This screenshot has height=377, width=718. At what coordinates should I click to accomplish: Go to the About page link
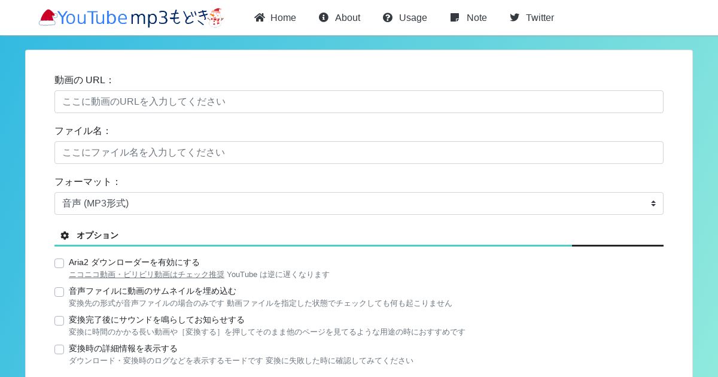(339, 17)
